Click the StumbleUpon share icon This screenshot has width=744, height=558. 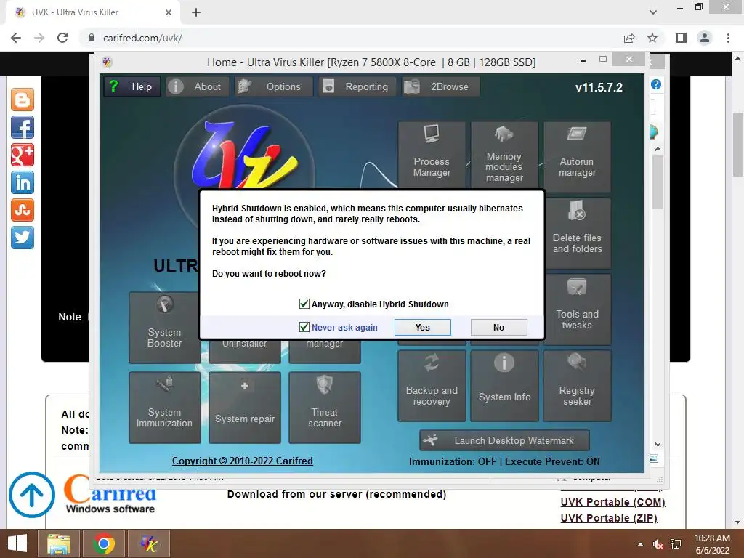click(23, 210)
